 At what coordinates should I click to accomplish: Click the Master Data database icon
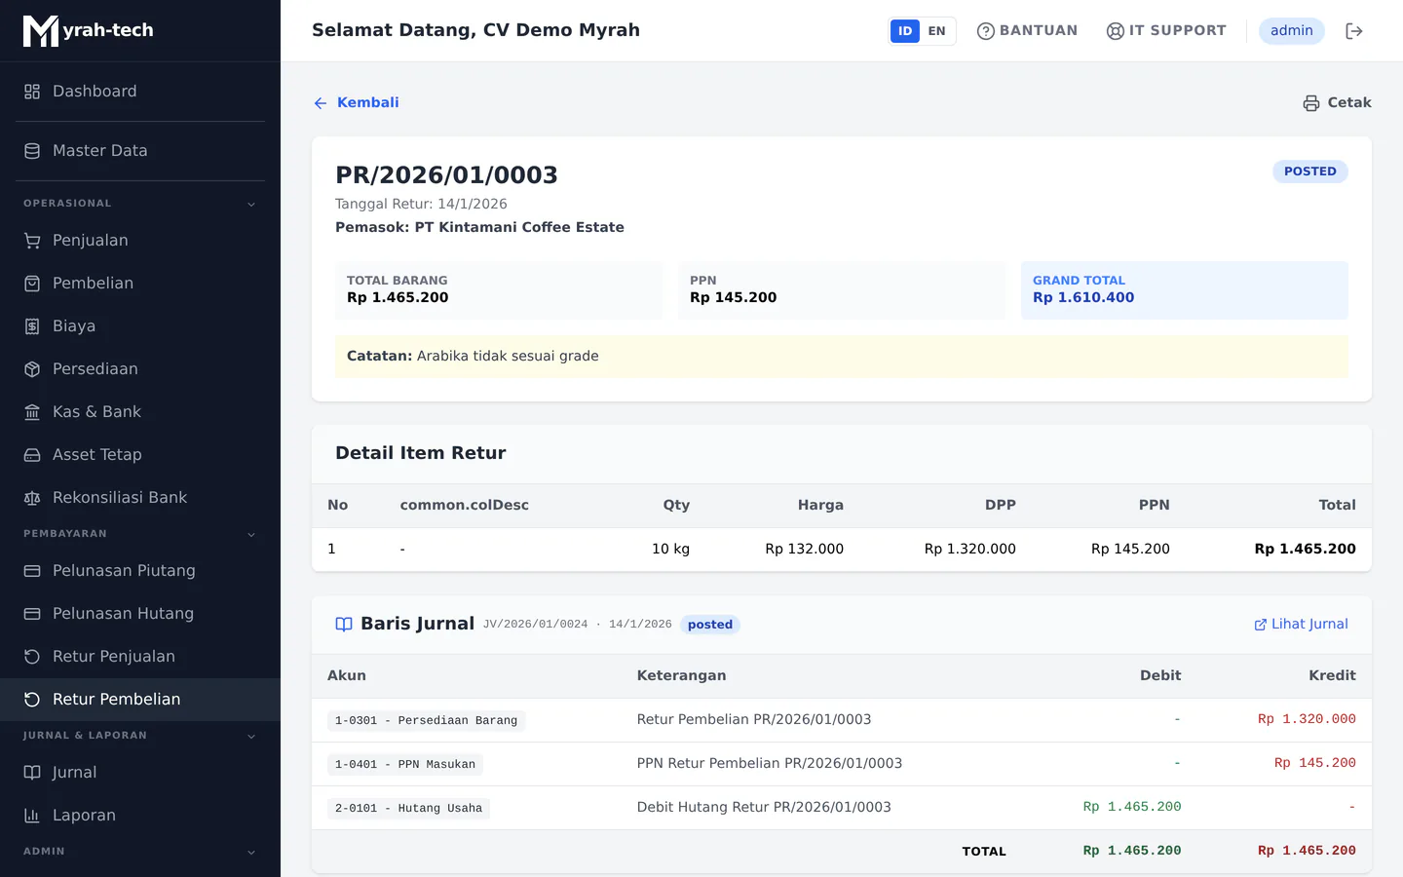(32, 151)
